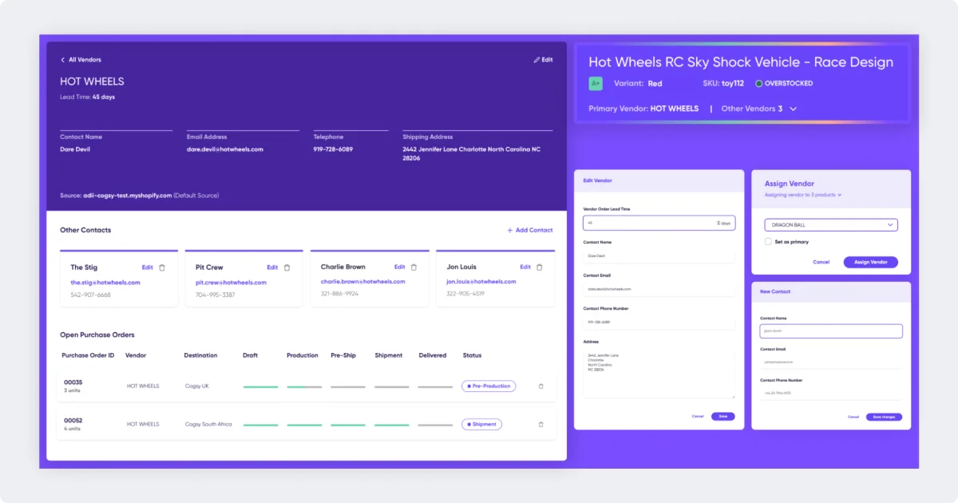The width and height of the screenshot is (958, 503).
Task: Click the Delivered column header
Action: pyautogui.click(x=432, y=355)
